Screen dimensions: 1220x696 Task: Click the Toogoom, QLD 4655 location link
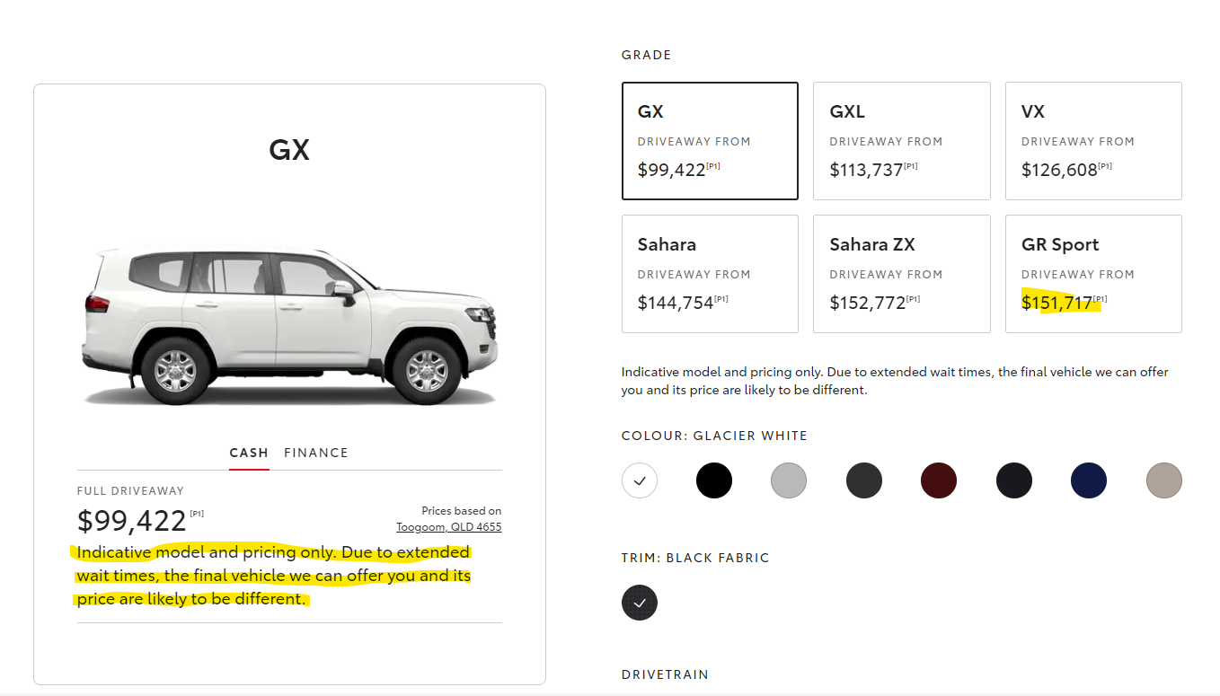[449, 527]
